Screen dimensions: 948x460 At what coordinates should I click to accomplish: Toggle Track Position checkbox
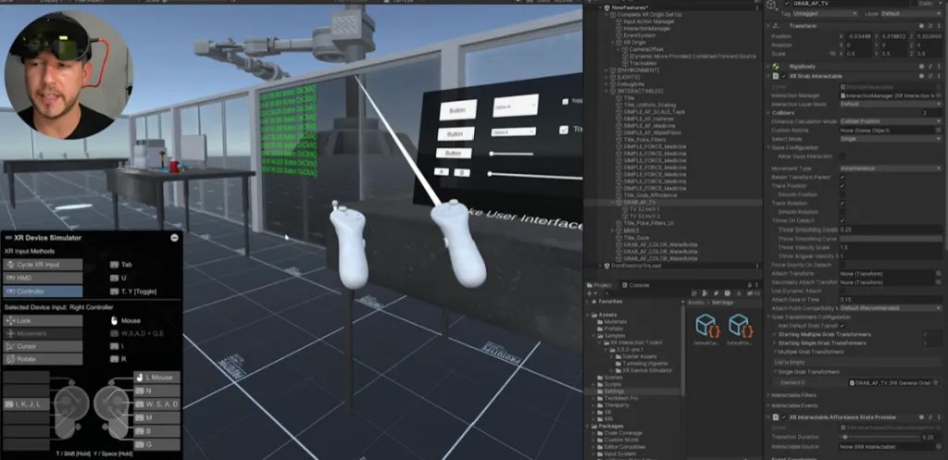[x=842, y=185]
